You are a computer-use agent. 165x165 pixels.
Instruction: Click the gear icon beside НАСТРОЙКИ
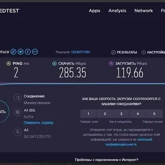pos(143,52)
